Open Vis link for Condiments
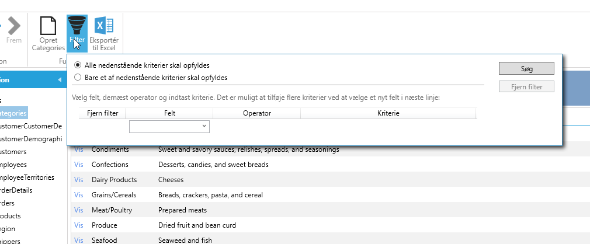 coord(79,149)
